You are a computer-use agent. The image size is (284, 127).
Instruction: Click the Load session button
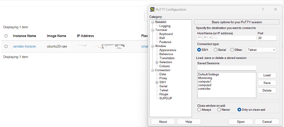coord(267,75)
